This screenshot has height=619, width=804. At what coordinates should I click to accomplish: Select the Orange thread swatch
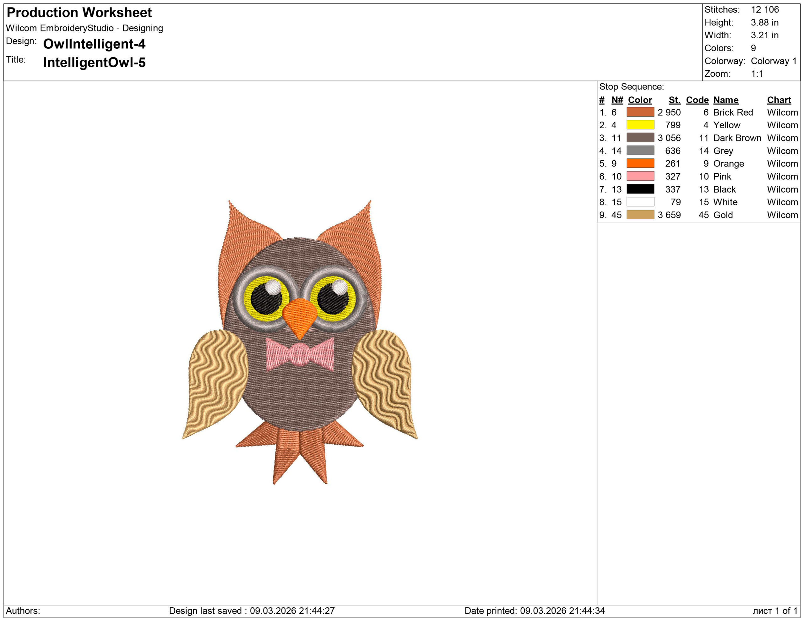[x=640, y=163]
